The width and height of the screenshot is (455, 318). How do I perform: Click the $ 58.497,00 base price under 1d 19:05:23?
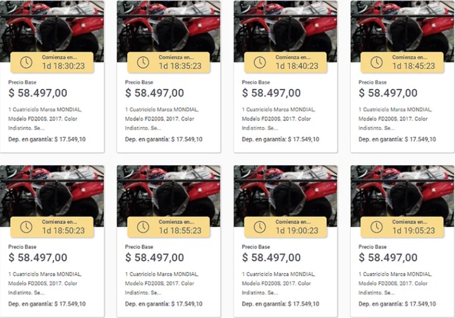pos(388,257)
